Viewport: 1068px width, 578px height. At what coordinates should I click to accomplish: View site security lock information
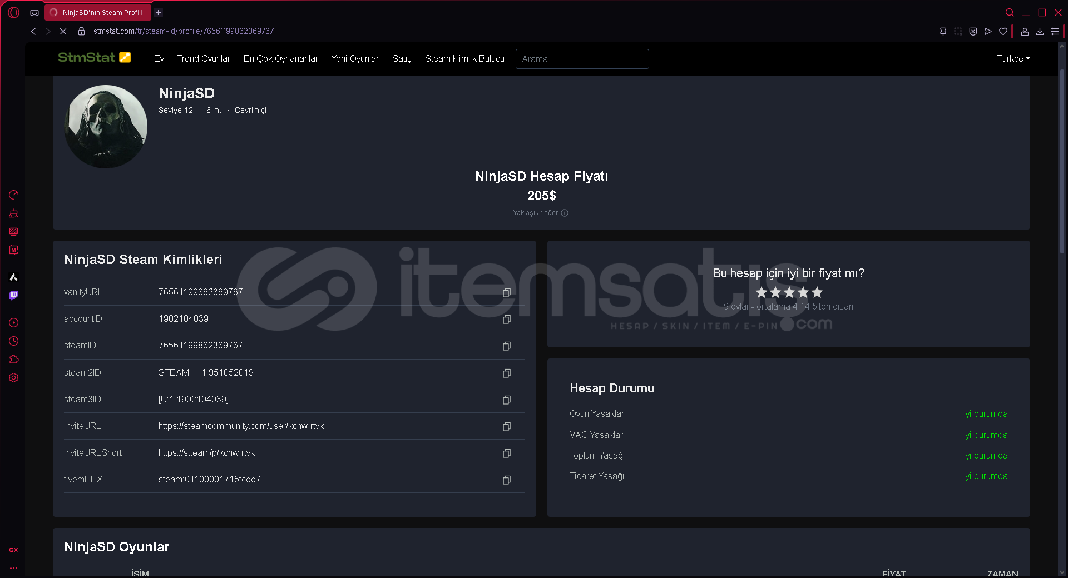pos(81,31)
